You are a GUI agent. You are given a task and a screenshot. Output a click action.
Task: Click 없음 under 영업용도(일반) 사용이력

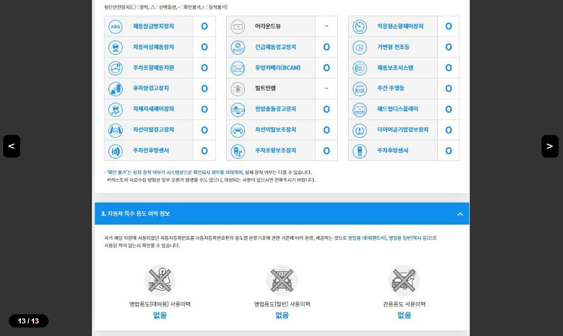point(282,315)
